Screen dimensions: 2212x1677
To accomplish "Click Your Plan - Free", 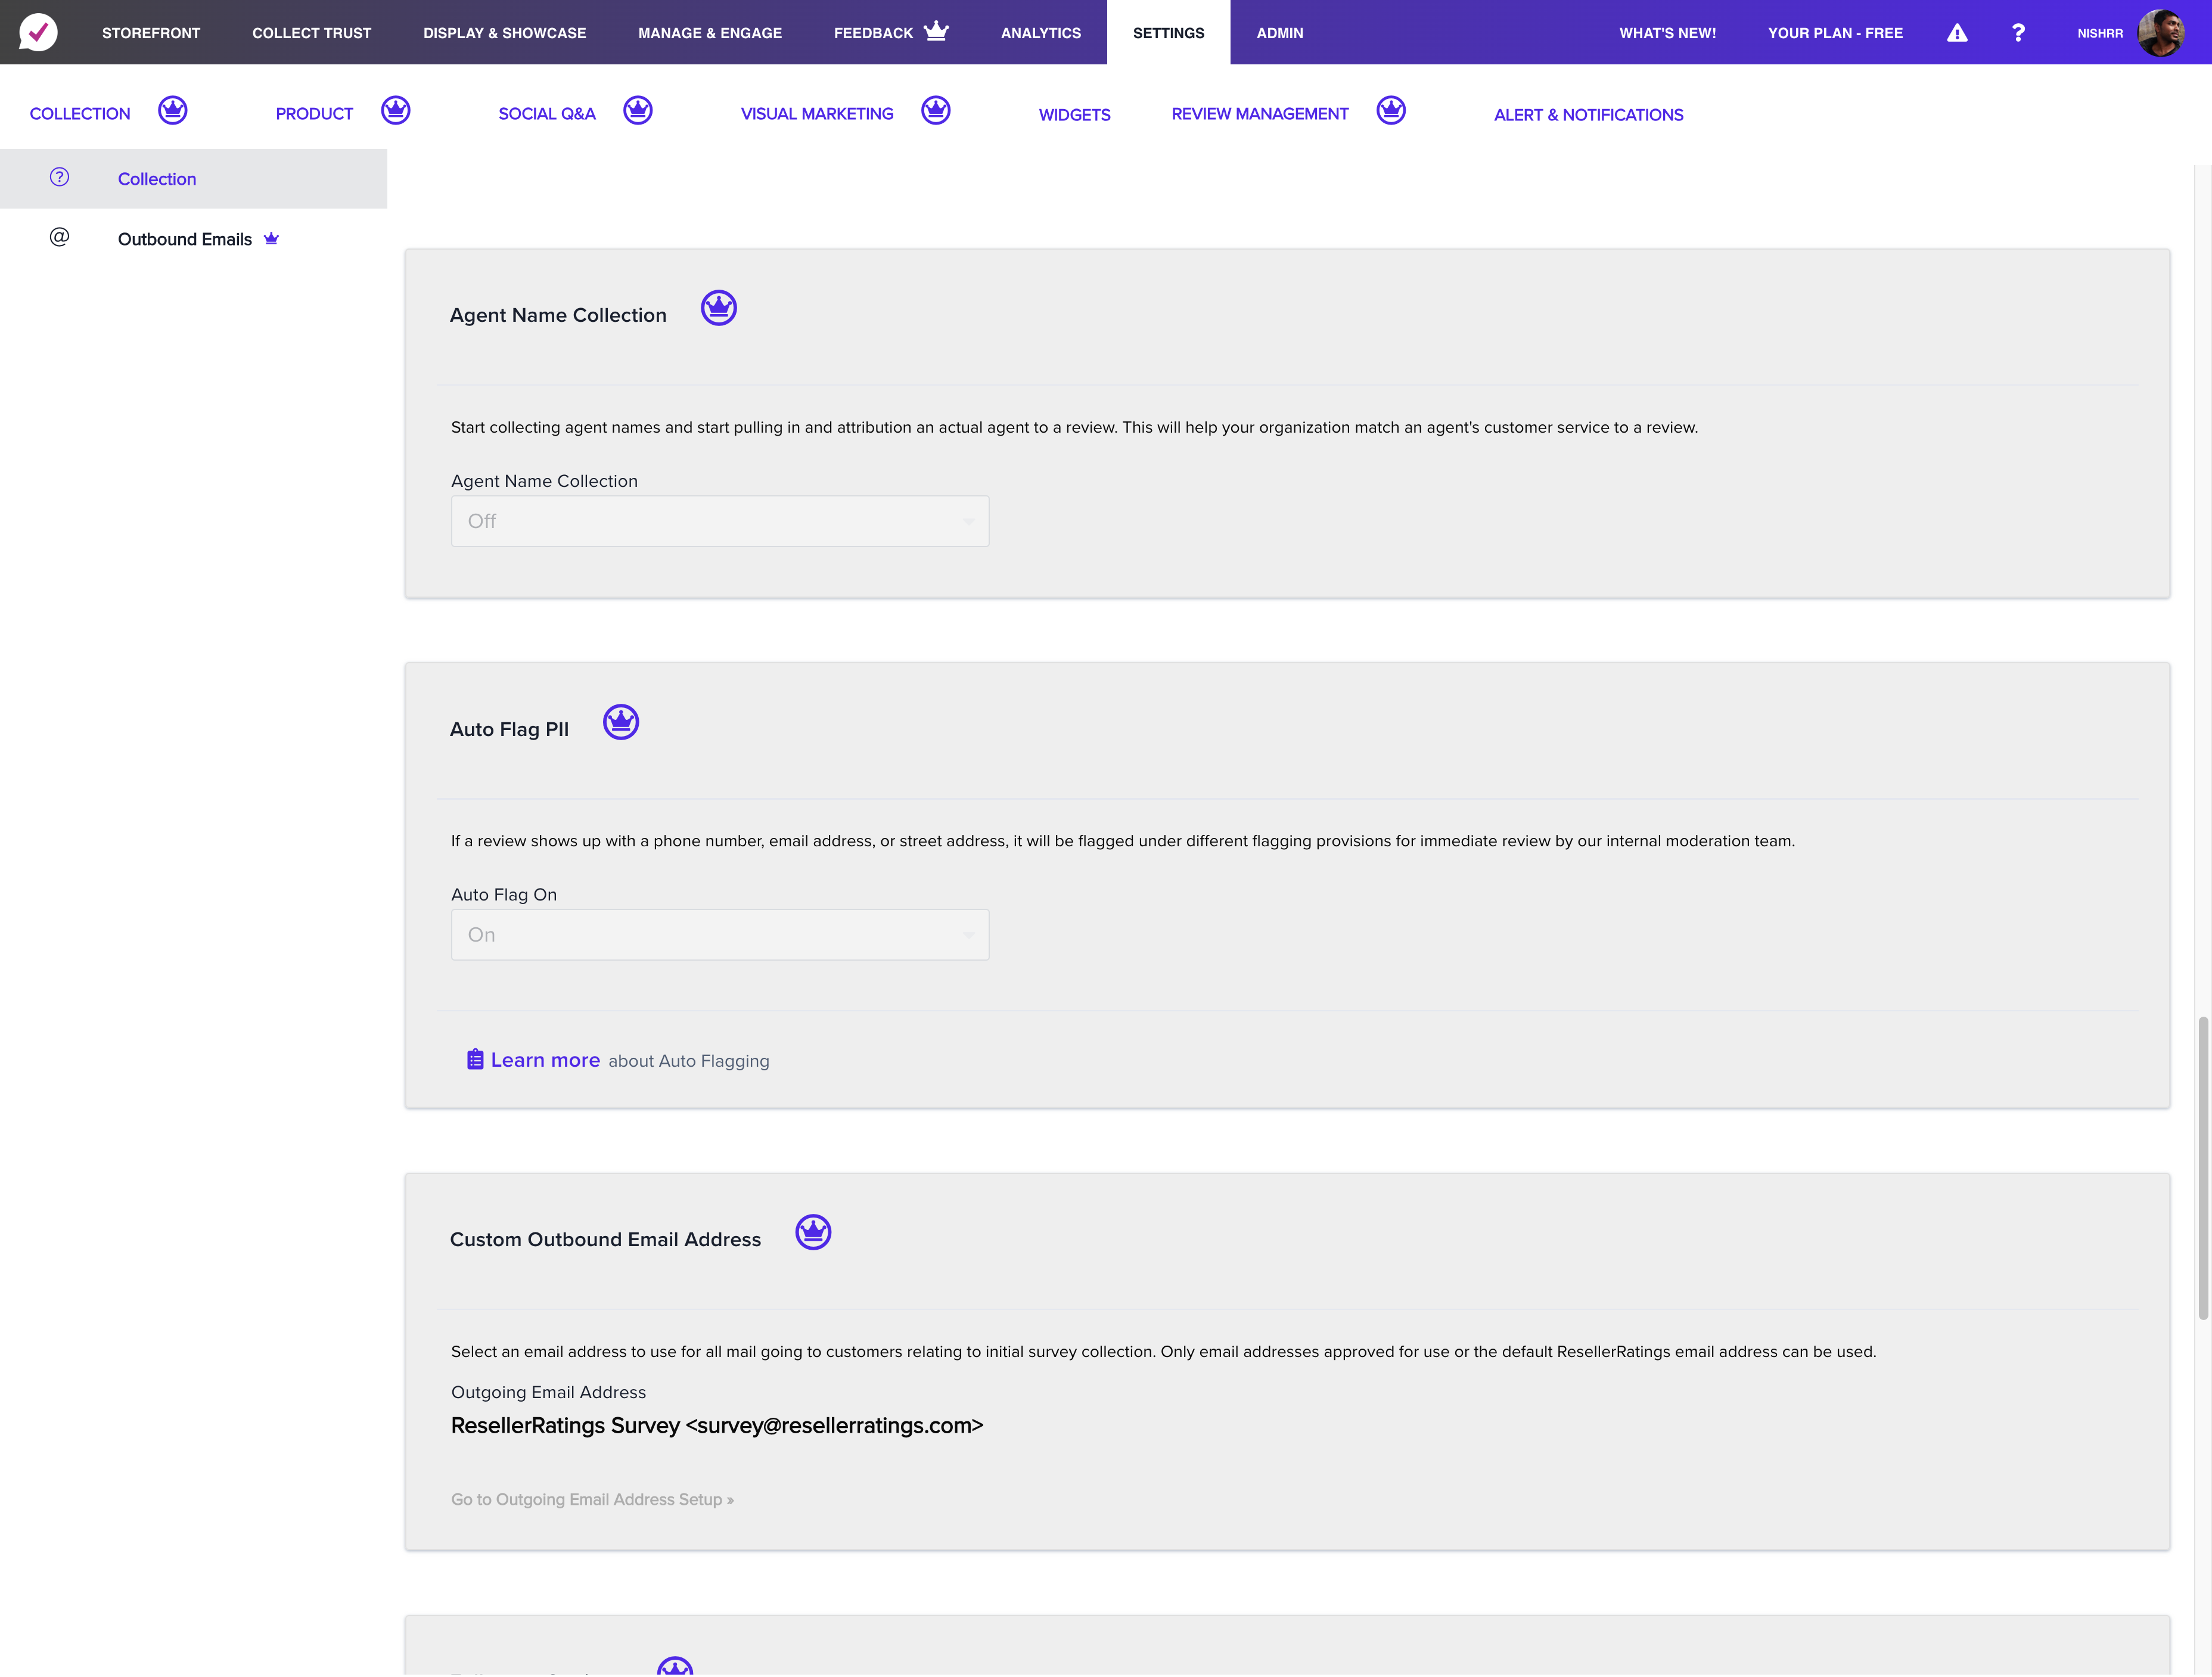I will (1835, 33).
